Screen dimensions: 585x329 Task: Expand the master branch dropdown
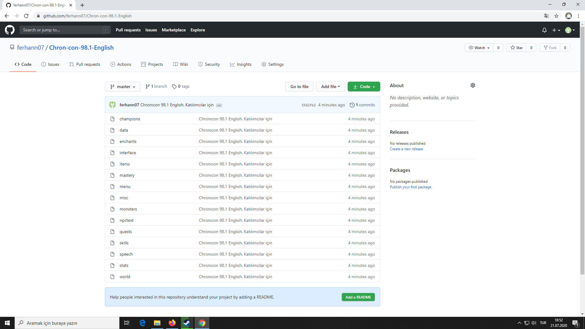(x=122, y=87)
